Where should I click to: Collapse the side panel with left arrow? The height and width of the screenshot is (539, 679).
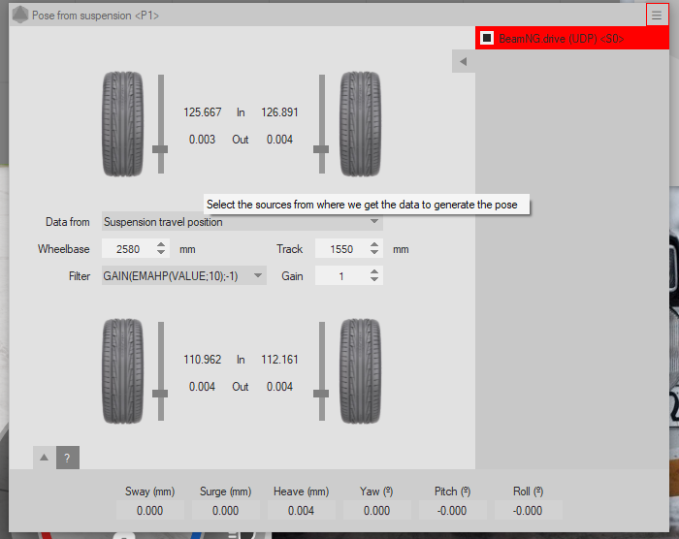[464, 62]
